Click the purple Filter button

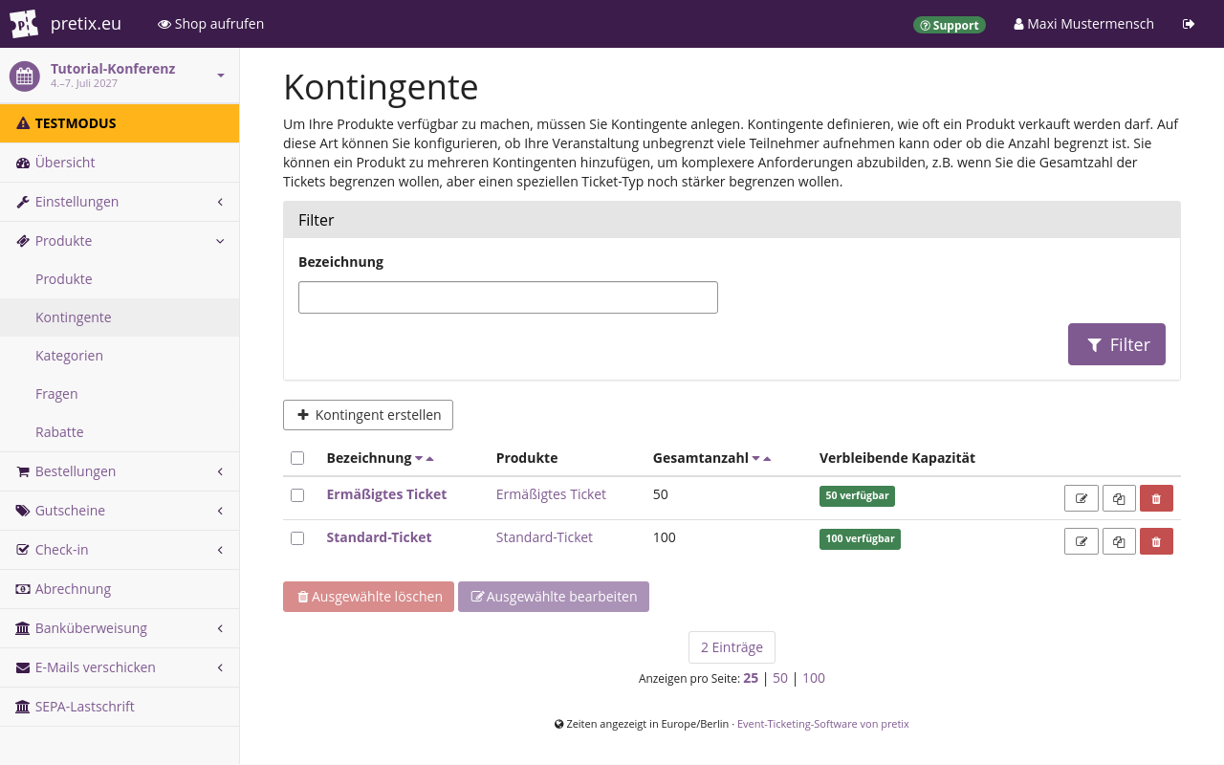click(x=1117, y=344)
